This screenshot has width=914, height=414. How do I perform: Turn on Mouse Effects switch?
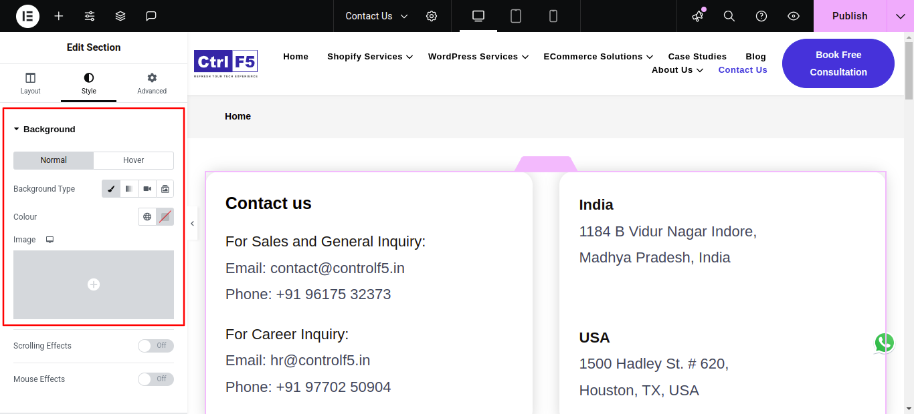click(155, 379)
